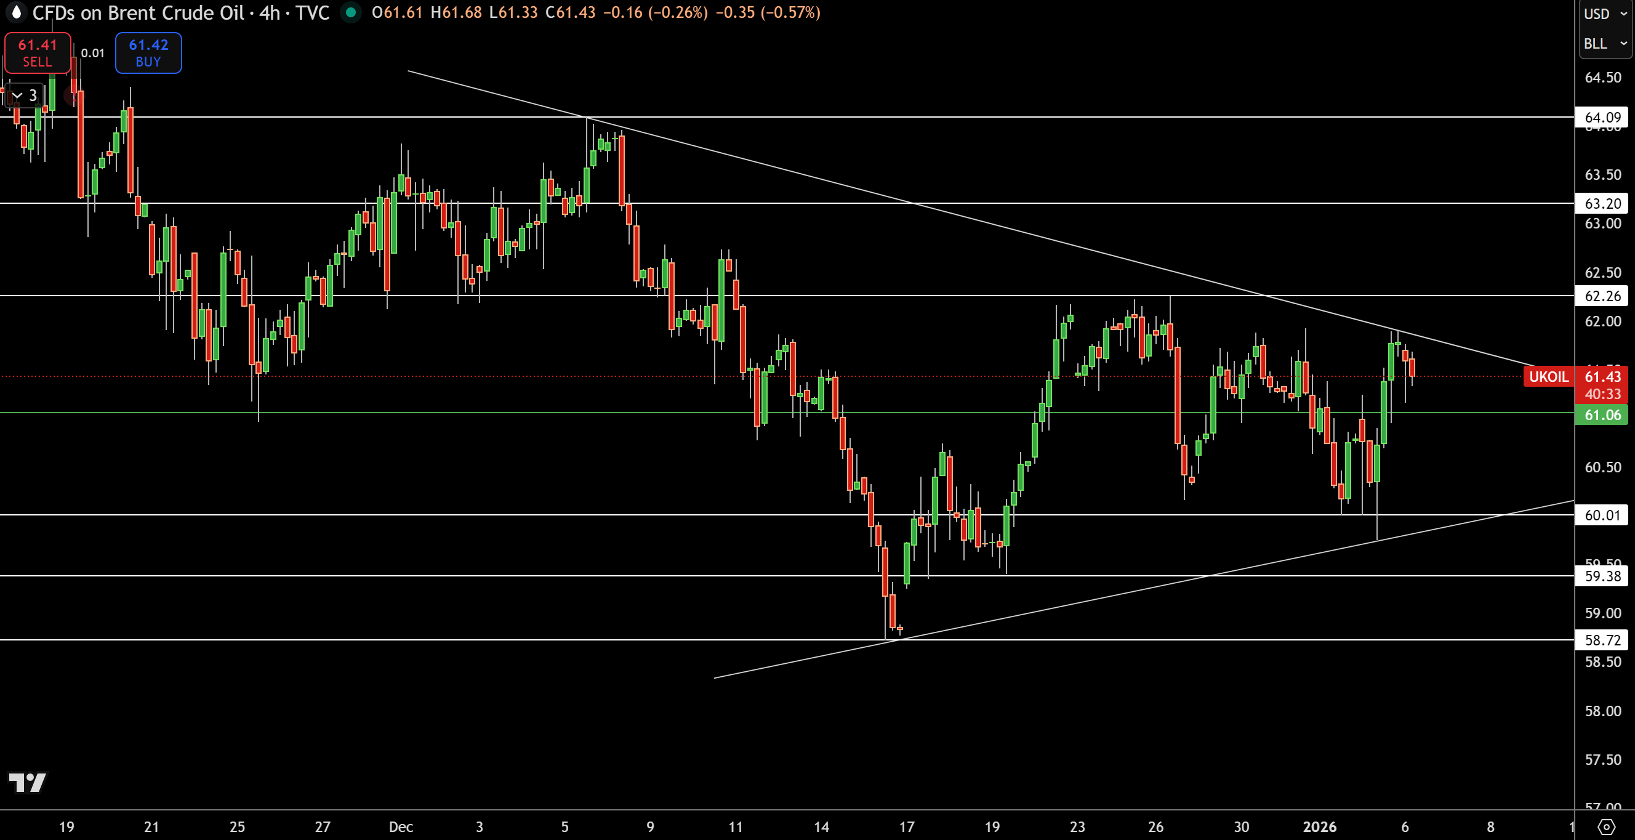This screenshot has height=840, width=1635.
Task: Click the C61.43 close value
Action: point(570,13)
